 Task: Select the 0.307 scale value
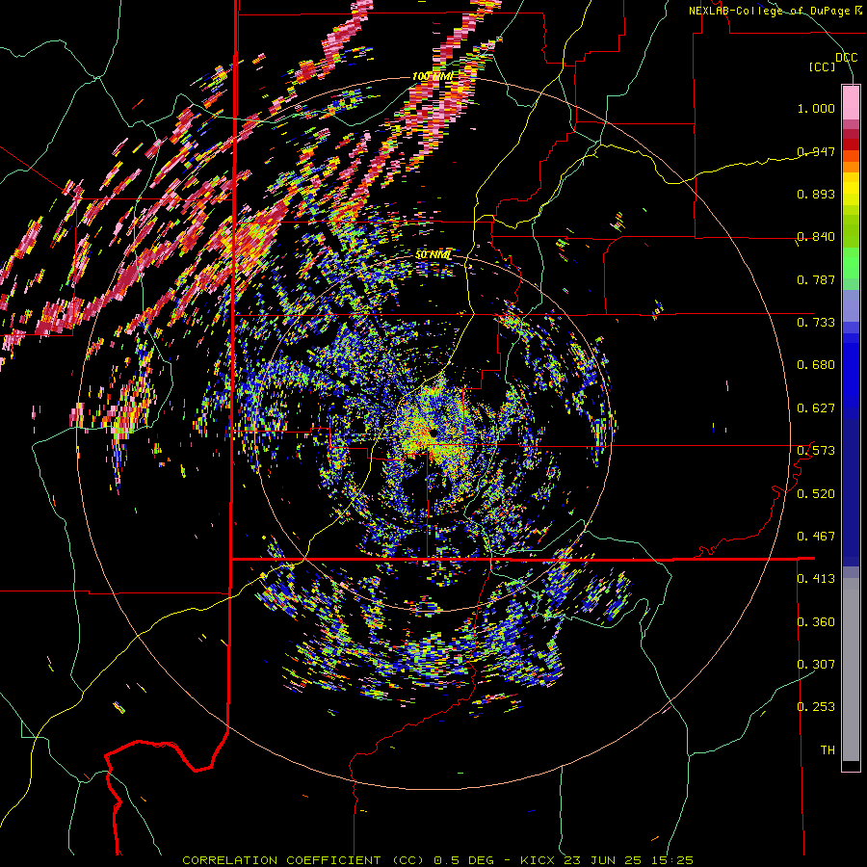click(816, 665)
